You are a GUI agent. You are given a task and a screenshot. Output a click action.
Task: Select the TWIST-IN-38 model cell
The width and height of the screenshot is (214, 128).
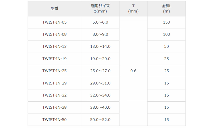coord(54,108)
